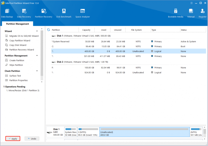Image resolution: width=208 pixels, height=146 pixels.
Task: Open the hamburger menu in title bar
Action: pyautogui.click(x=191, y=3)
